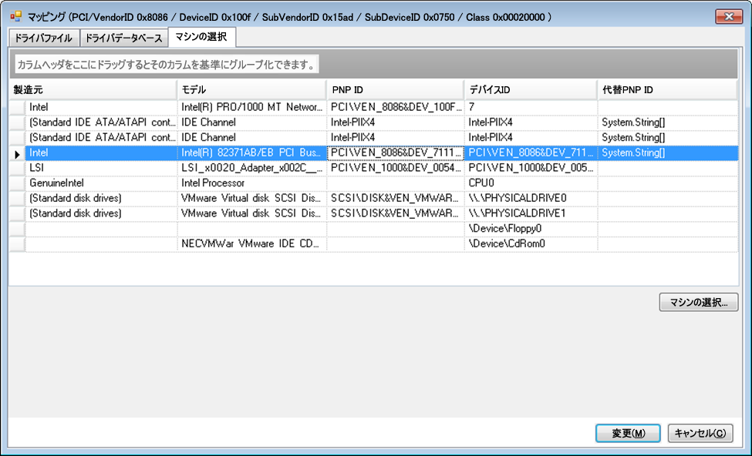Select the マシンの選択 tab

201,37
